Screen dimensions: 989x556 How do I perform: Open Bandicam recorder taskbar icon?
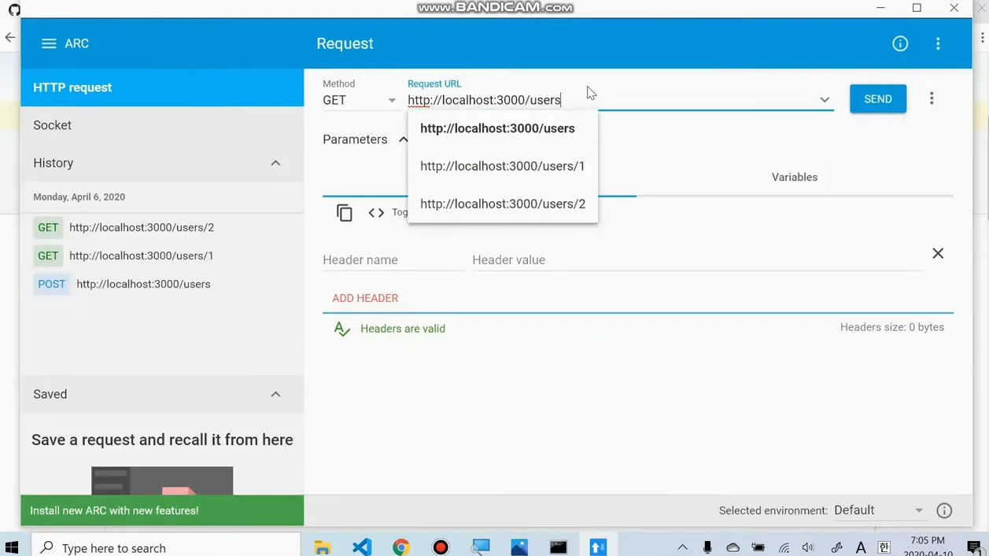(441, 547)
